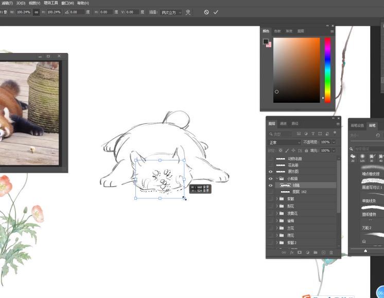Click the pink background color swatch
Image resolution: width=384 pixels, height=298 pixels.
[269, 45]
